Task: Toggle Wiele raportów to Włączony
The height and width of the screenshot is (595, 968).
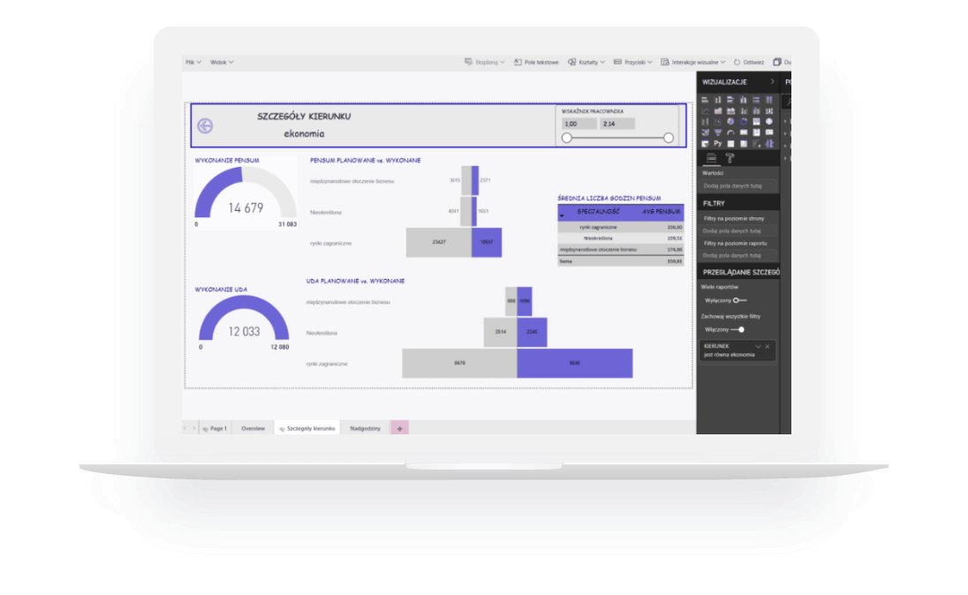Action: (x=741, y=298)
